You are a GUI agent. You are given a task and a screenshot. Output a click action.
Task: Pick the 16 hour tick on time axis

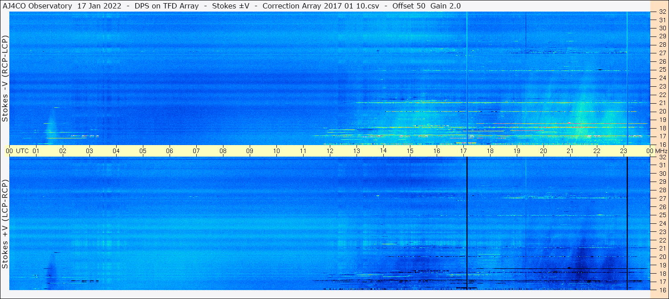[x=437, y=151]
